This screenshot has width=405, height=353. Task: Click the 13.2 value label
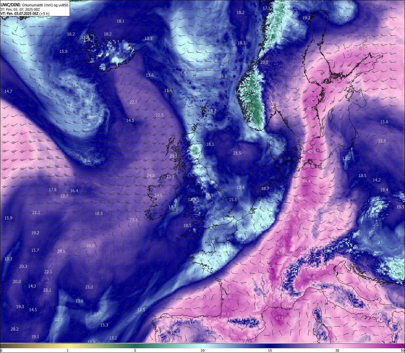click(x=113, y=338)
